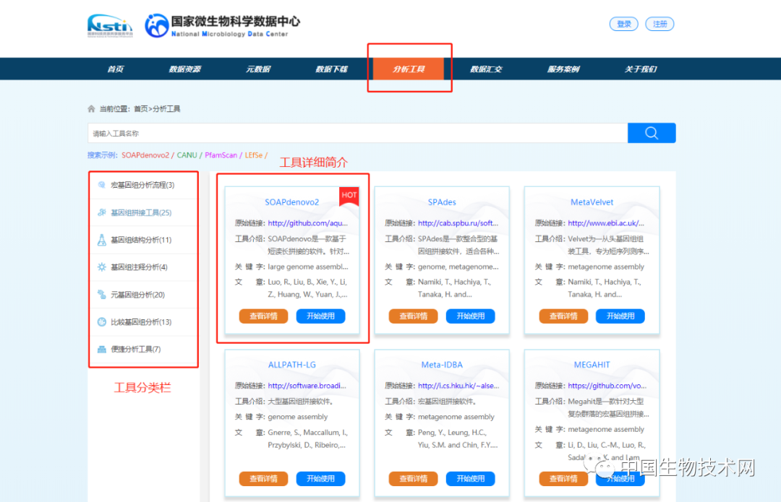
Task: Select 宏基因组分析流程(3) category
Action: click(143, 185)
